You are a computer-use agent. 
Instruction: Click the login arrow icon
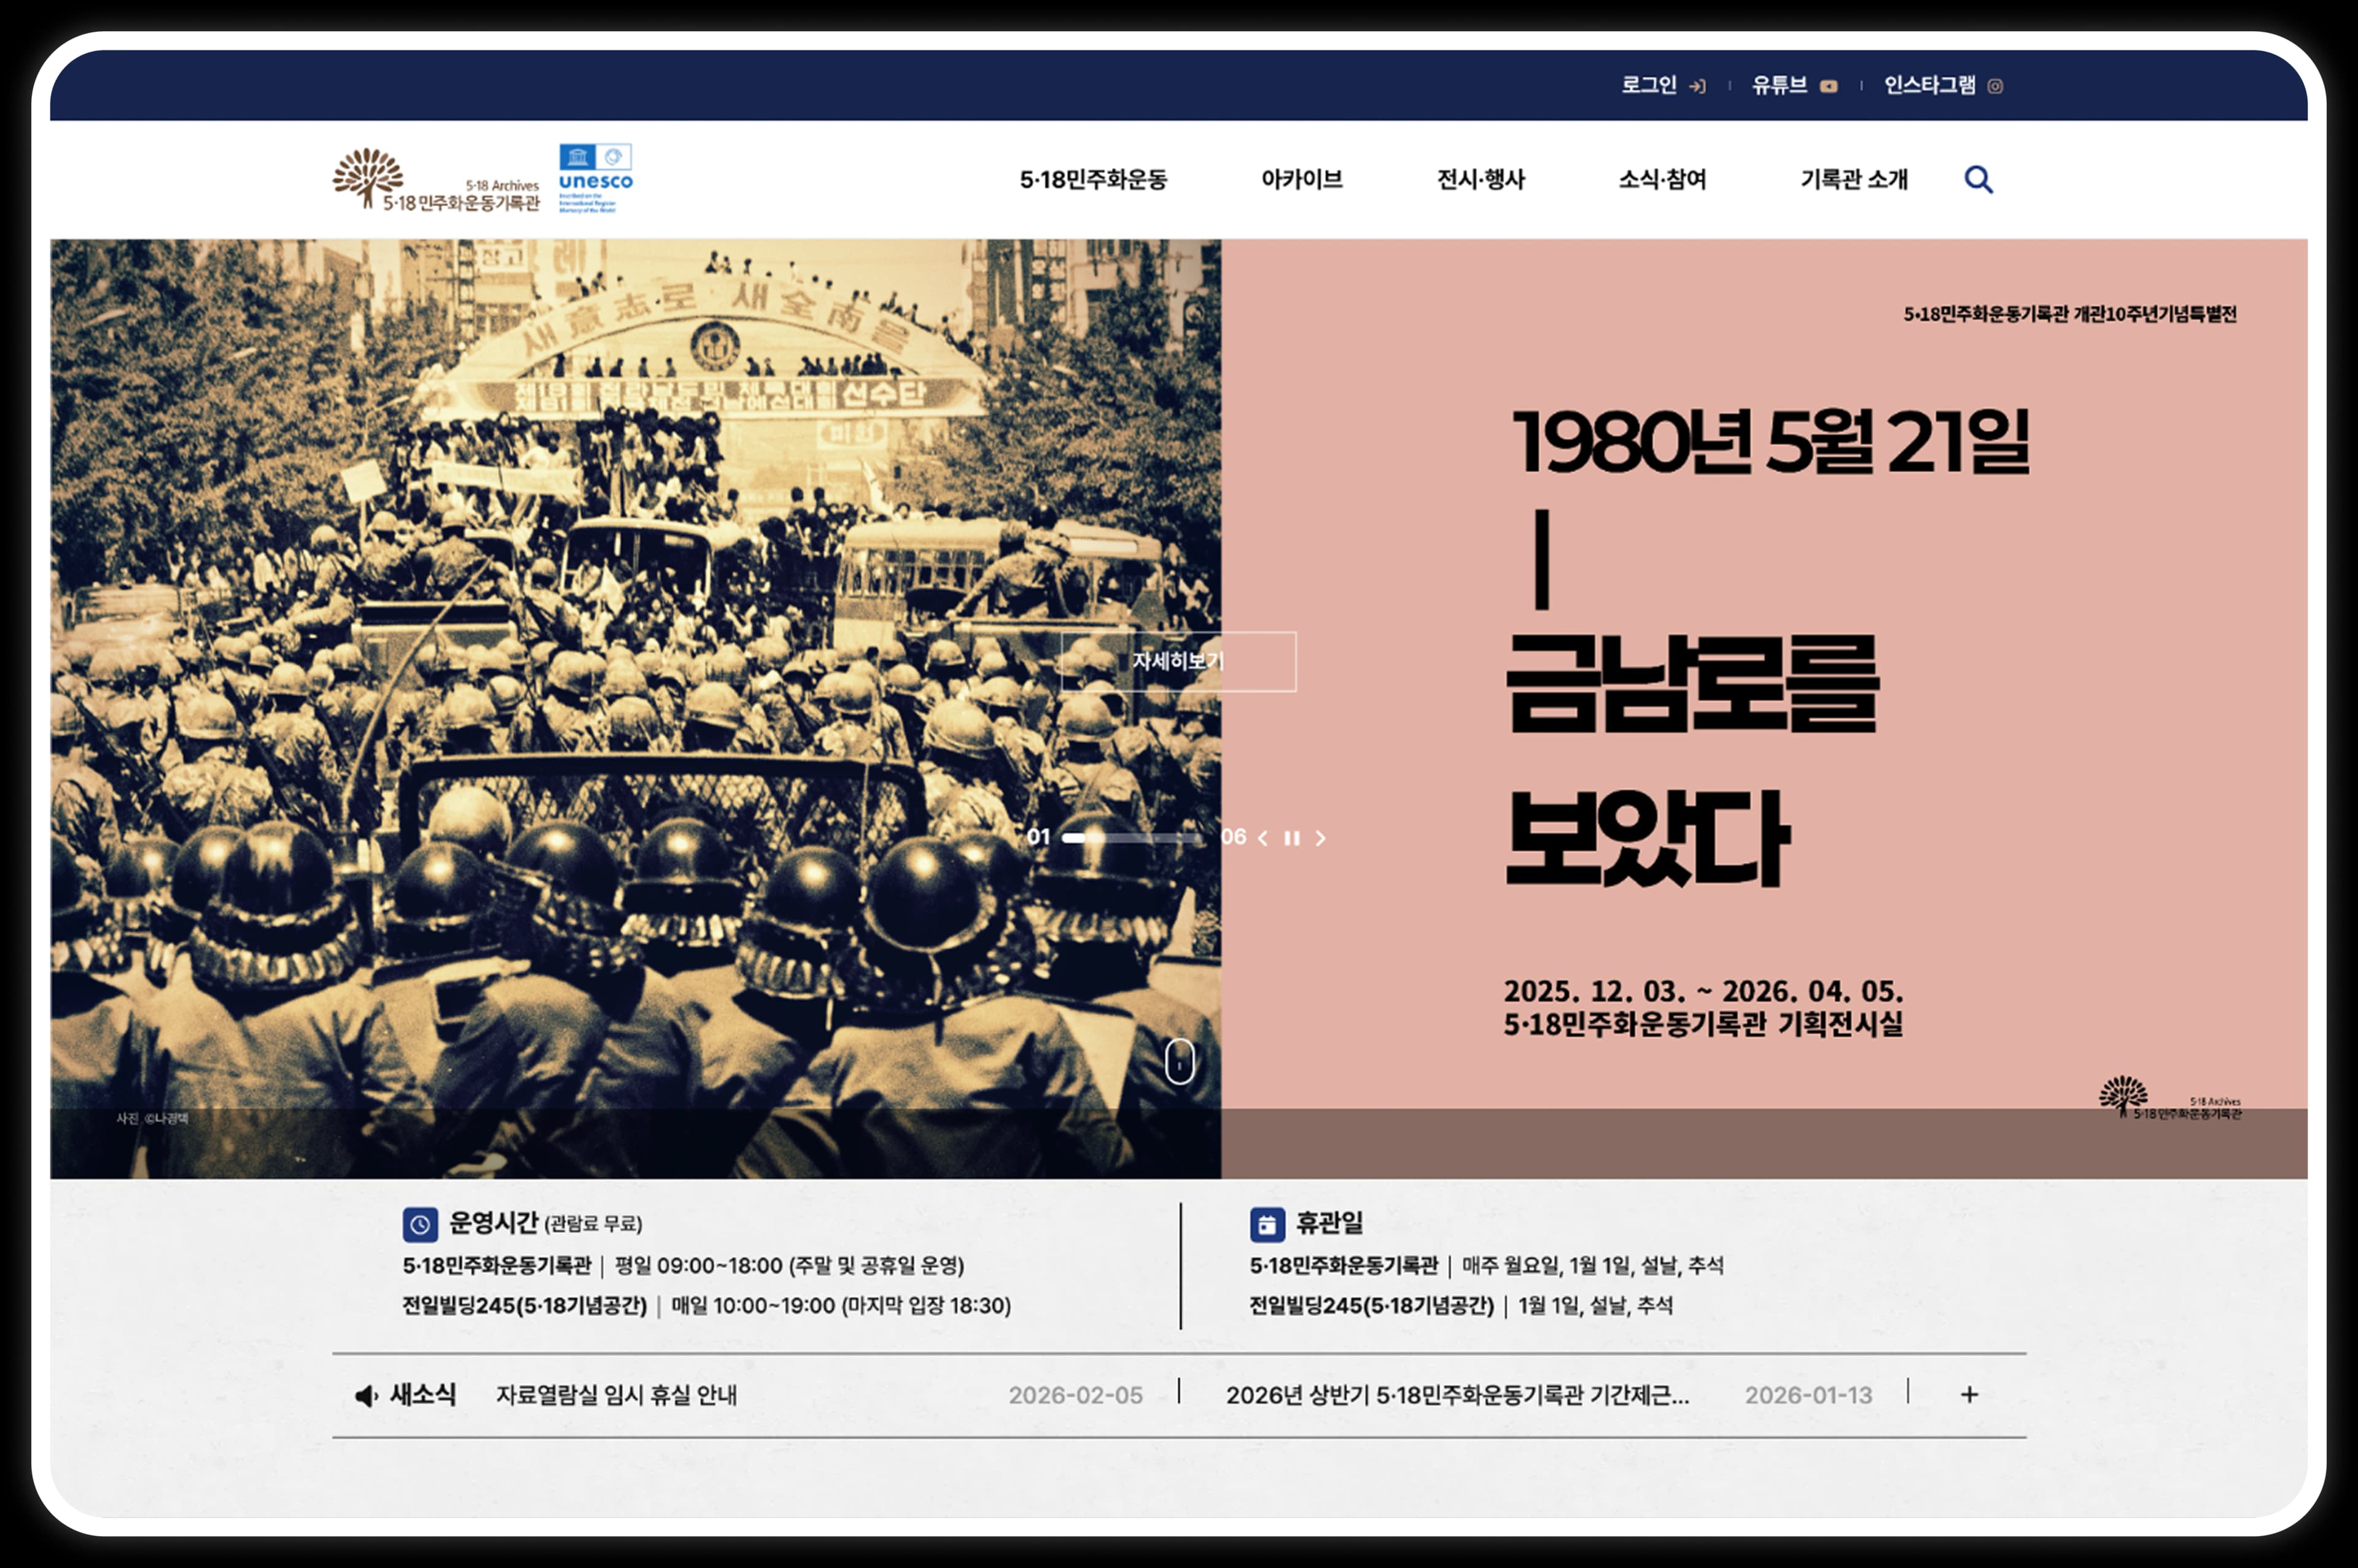coord(1697,86)
